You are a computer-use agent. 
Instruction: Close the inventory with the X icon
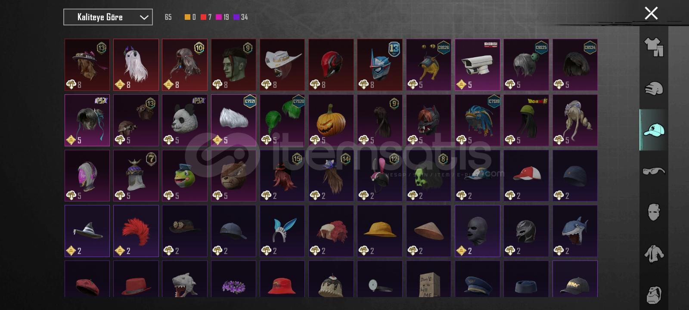click(x=651, y=13)
